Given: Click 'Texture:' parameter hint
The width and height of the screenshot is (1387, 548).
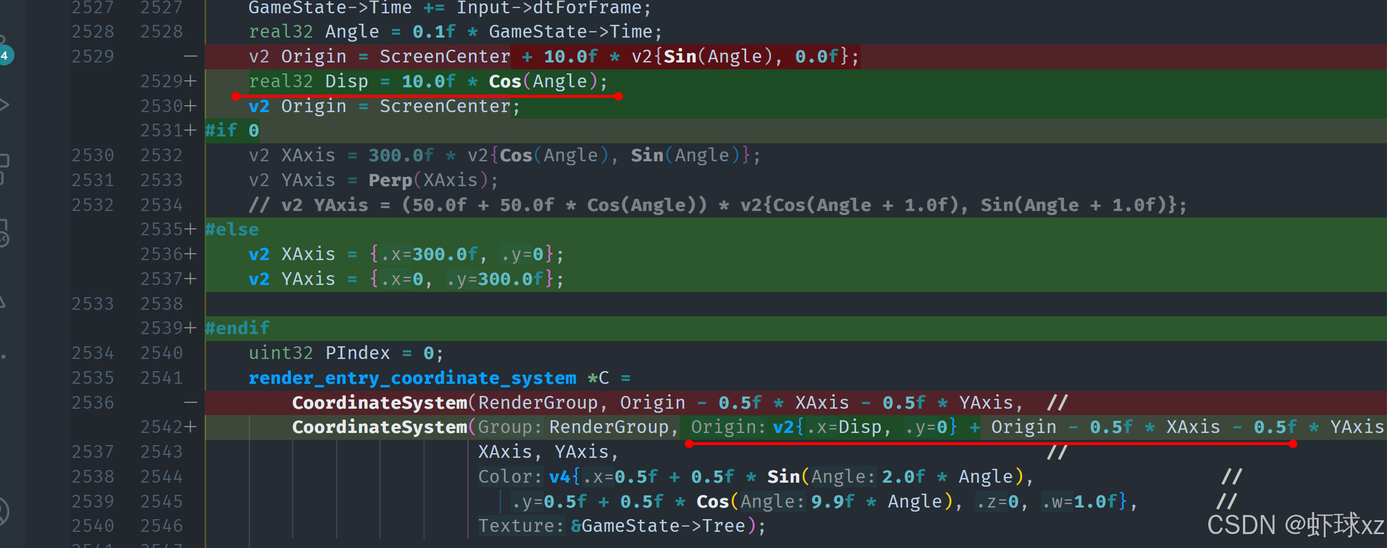Looking at the screenshot, I should (x=521, y=526).
